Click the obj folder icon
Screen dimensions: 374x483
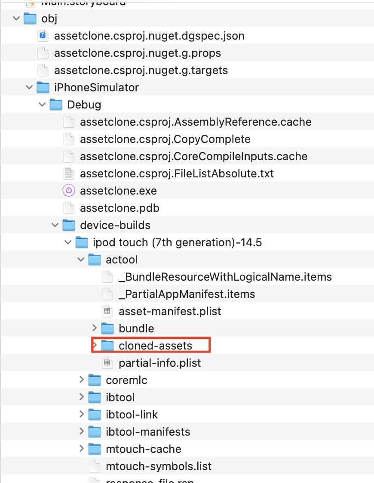coord(30,19)
